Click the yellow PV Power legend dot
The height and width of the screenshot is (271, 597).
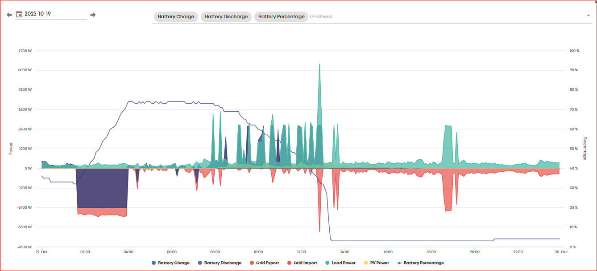coord(366,263)
